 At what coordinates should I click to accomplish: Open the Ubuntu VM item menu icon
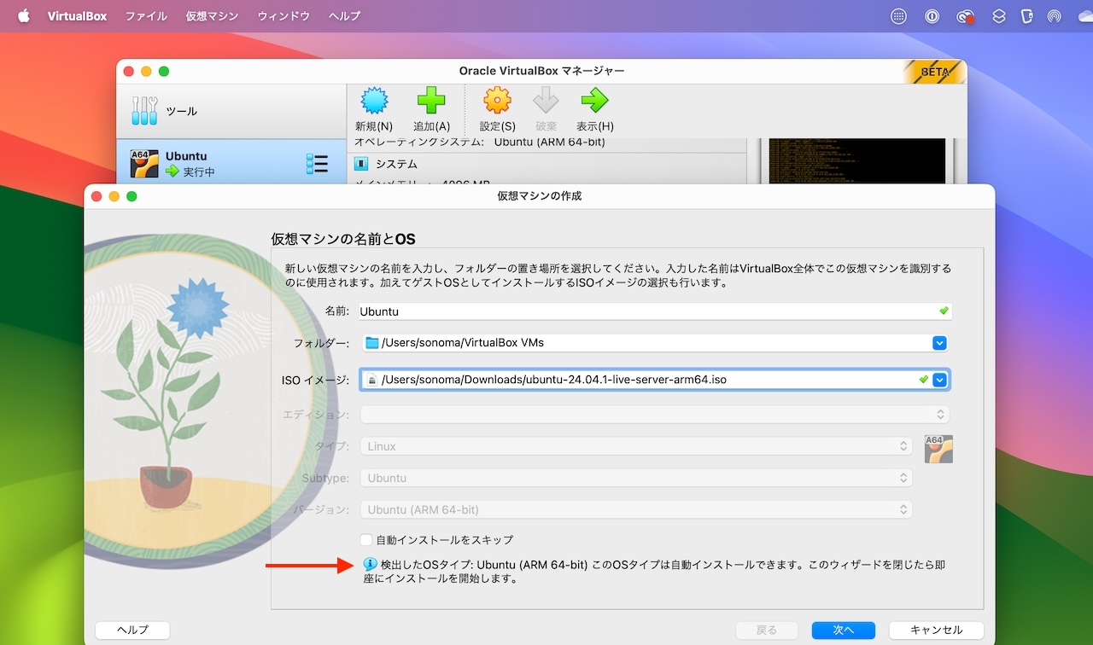click(317, 164)
